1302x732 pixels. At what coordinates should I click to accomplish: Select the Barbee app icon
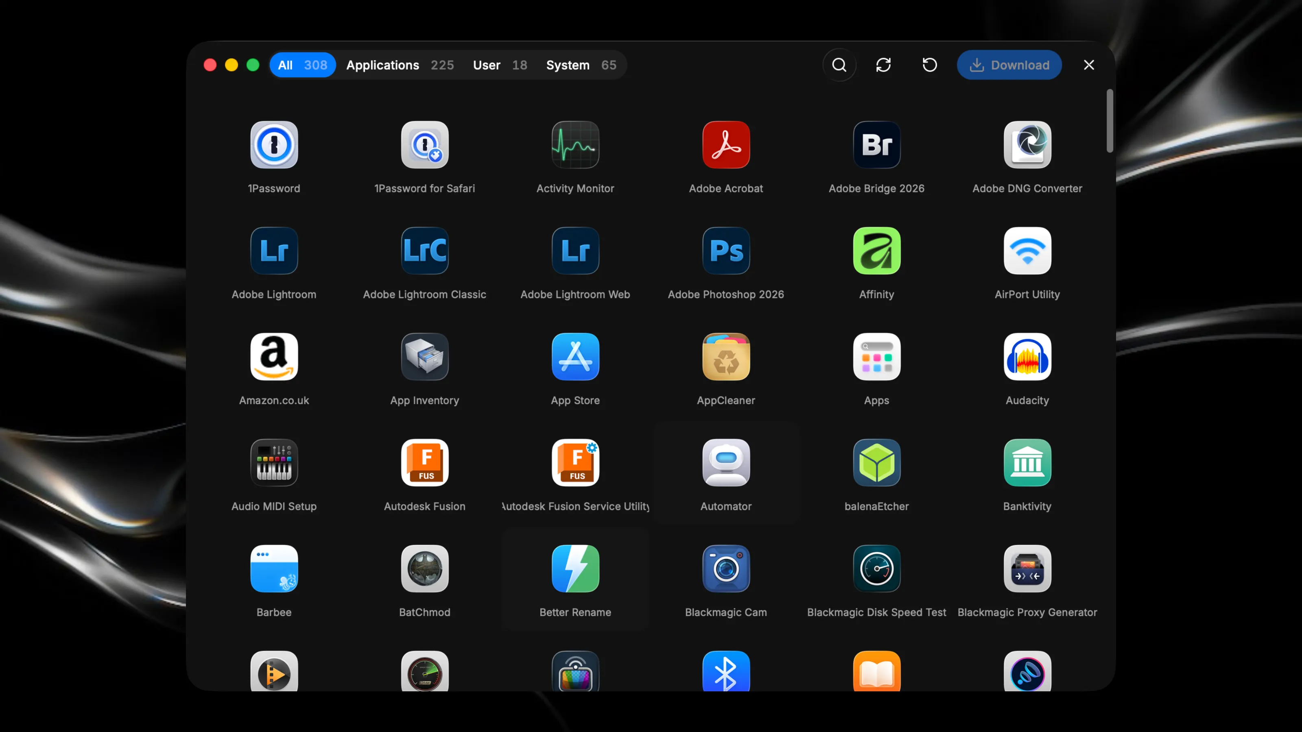click(x=274, y=569)
